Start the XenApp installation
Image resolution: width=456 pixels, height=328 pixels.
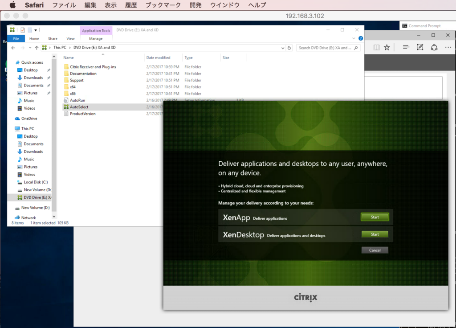(x=375, y=217)
